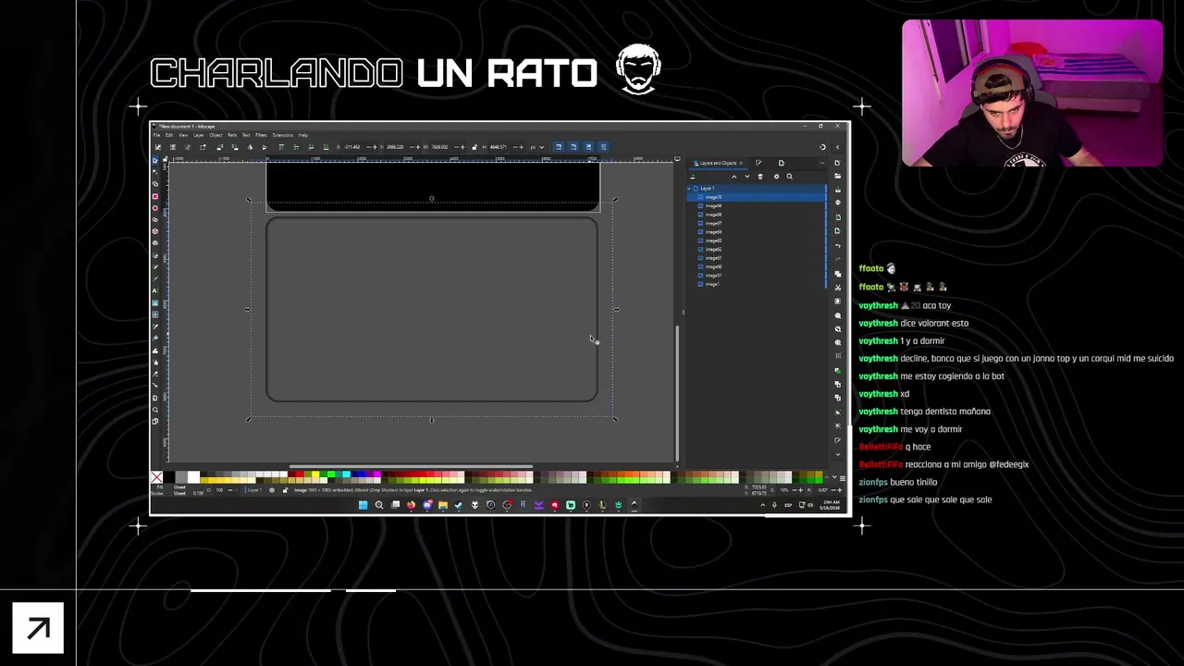Pick the black palette swatch
This screenshot has width=1184, height=666.
169,476
